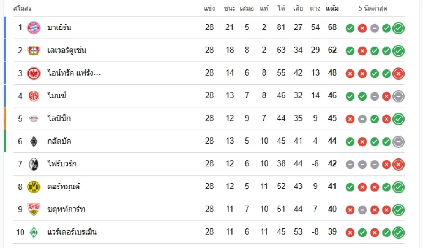Screen dimensions: 423x248
Task: Click the Borussia Dortmund BVB logo
Action: pyautogui.click(x=34, y=187)
